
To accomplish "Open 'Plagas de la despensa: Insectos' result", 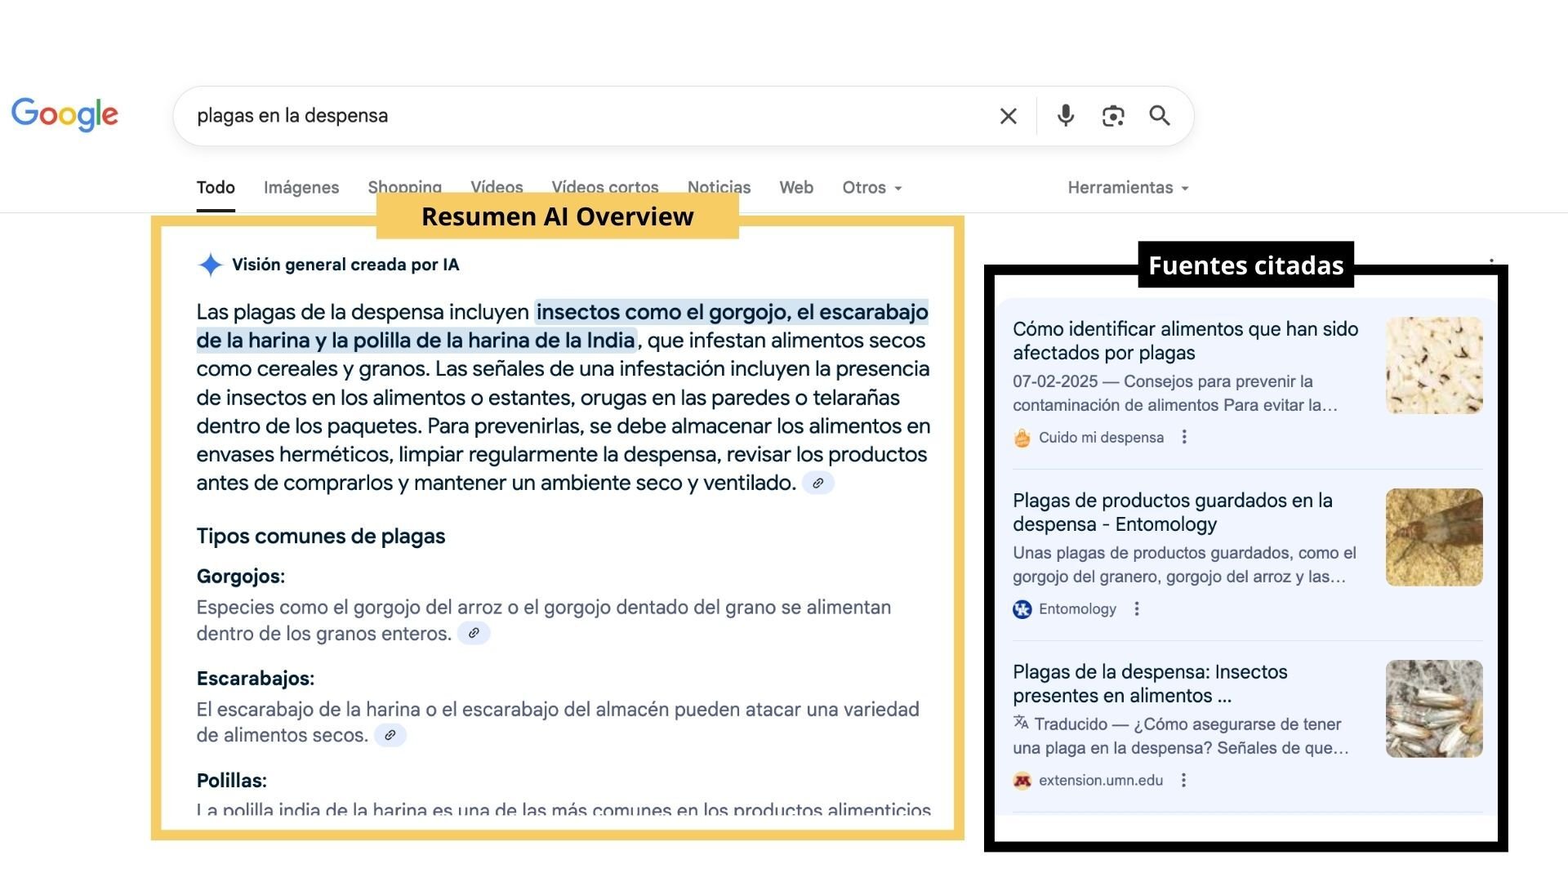I will [x=1150, y=684].
